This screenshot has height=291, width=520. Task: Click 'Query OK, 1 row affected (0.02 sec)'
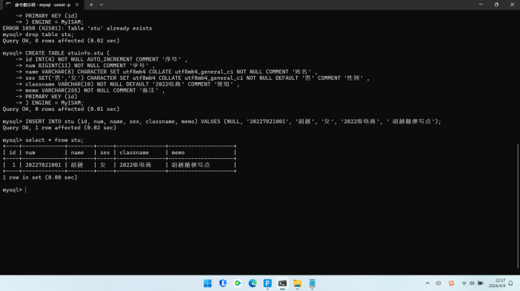pyautogui.click(x=59, y=128)
